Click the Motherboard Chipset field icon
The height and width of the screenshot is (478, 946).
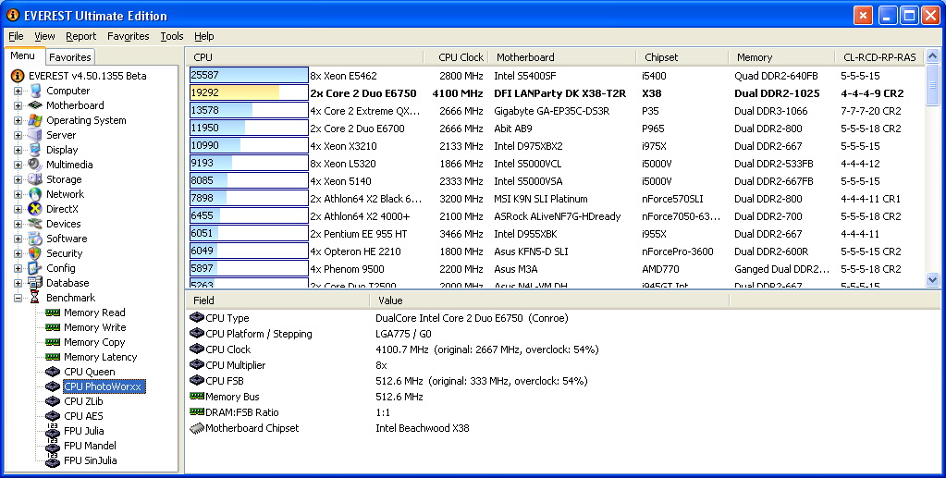pyautogui.click(x=197, y=428)
